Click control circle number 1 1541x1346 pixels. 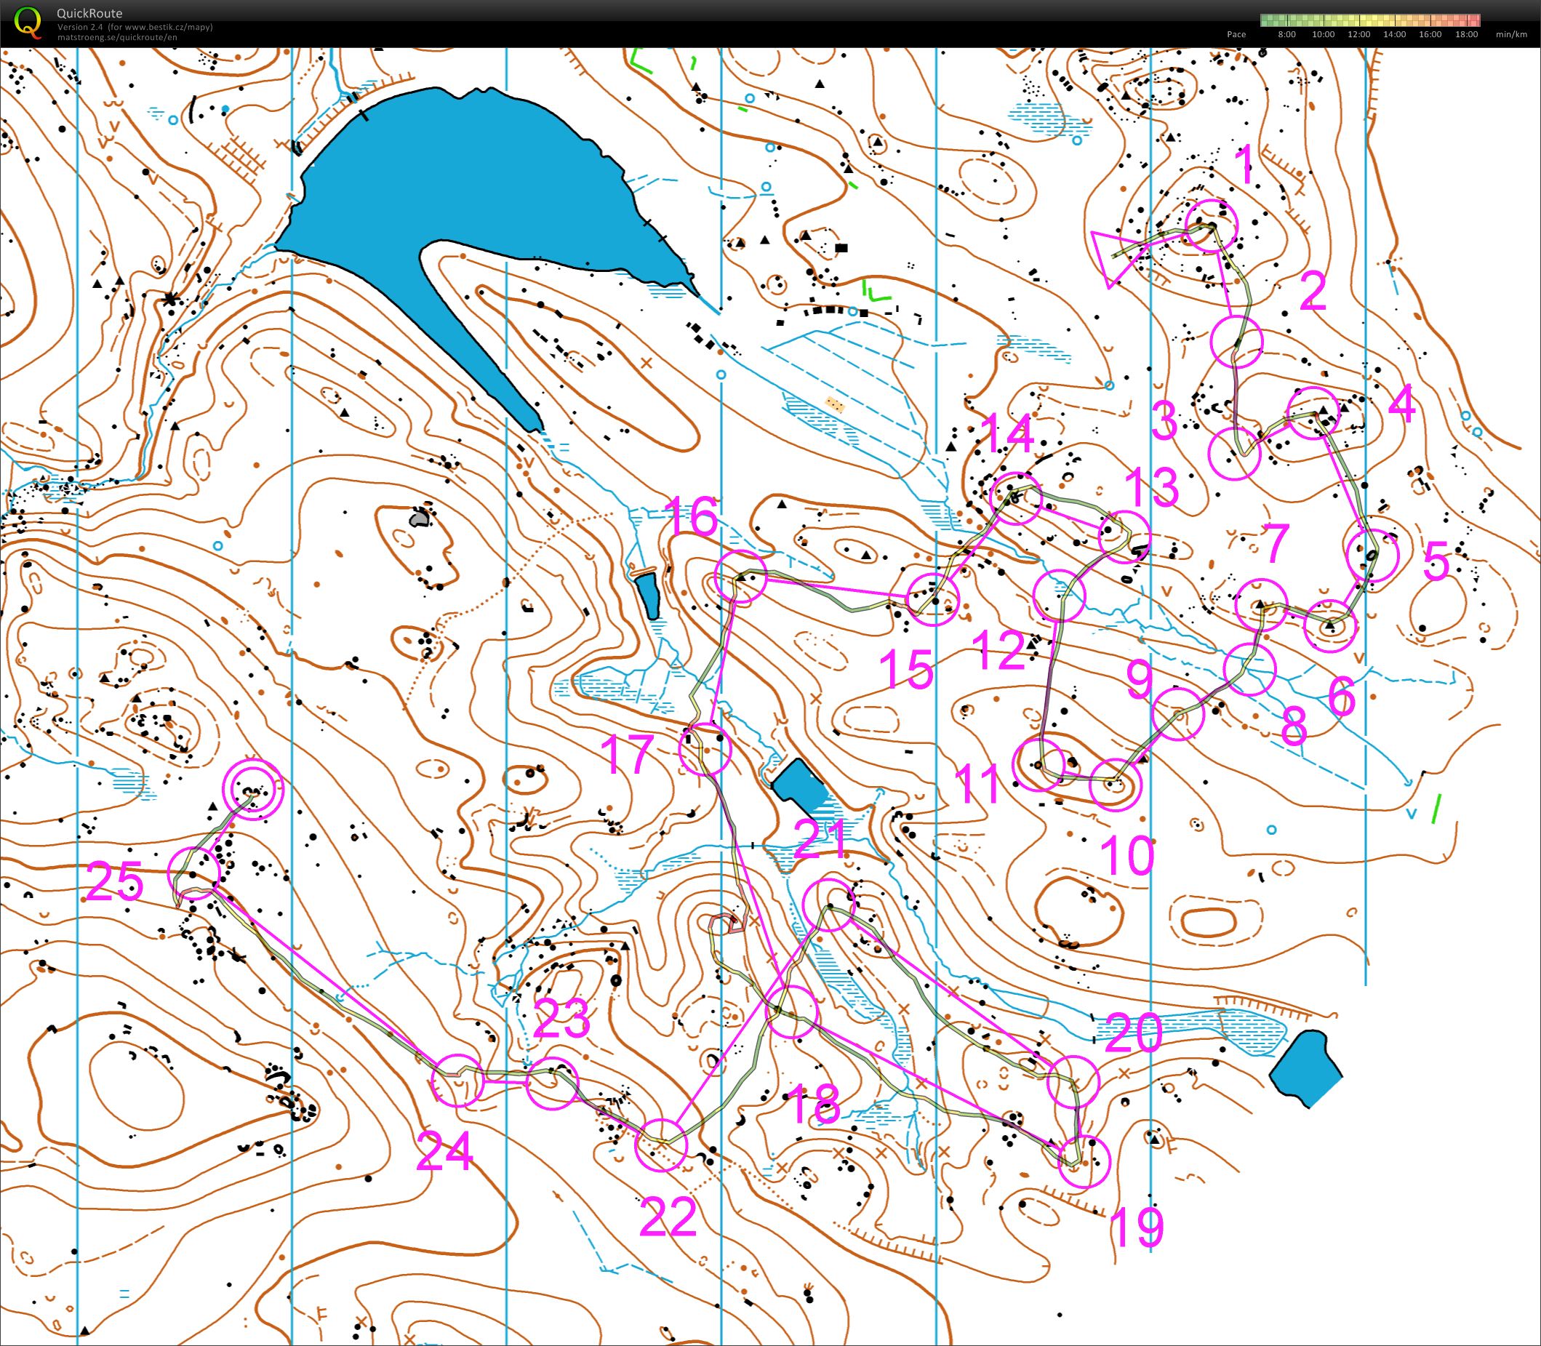pyautogui.click(x=1211, y=225)
